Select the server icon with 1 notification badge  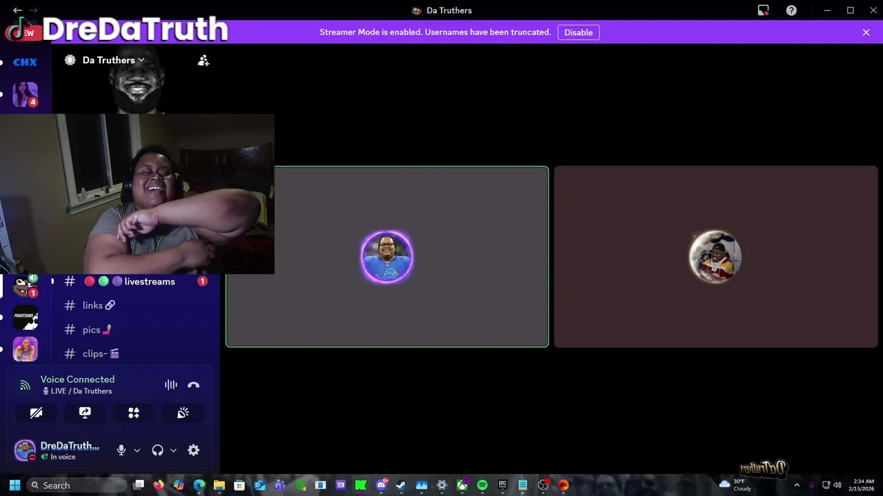25,285
